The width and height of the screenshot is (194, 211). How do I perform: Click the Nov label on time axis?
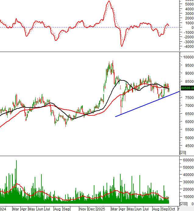click(83, 209)
